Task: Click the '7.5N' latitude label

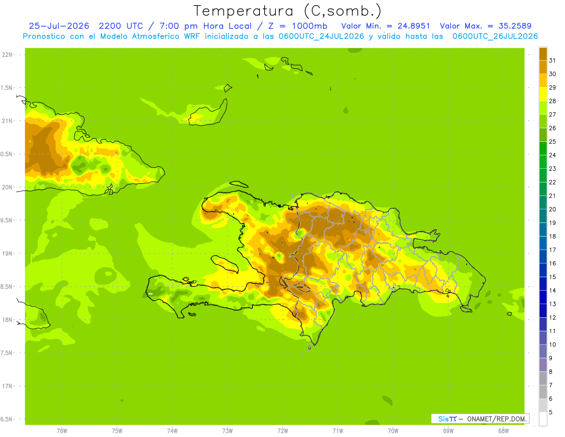Action: coord(7,353)
